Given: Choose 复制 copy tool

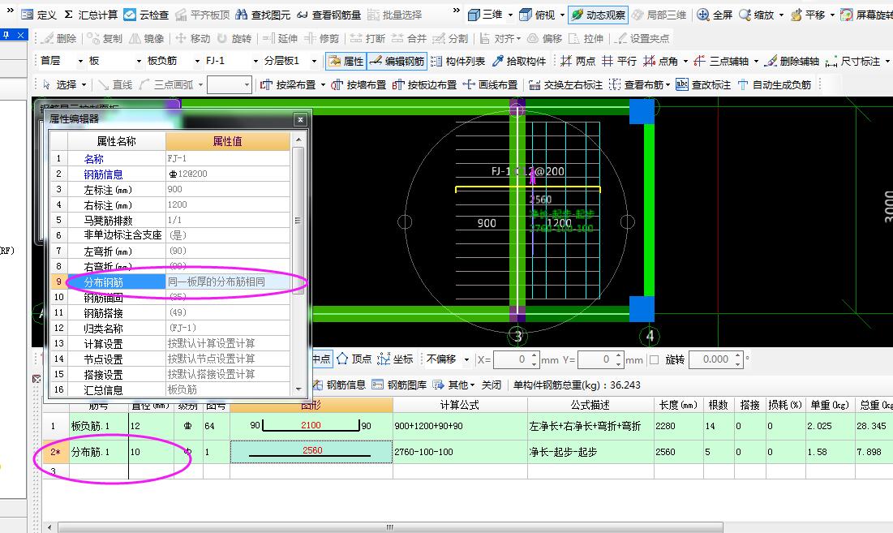Looking at the screenshot, I should [x=105, y=38].
